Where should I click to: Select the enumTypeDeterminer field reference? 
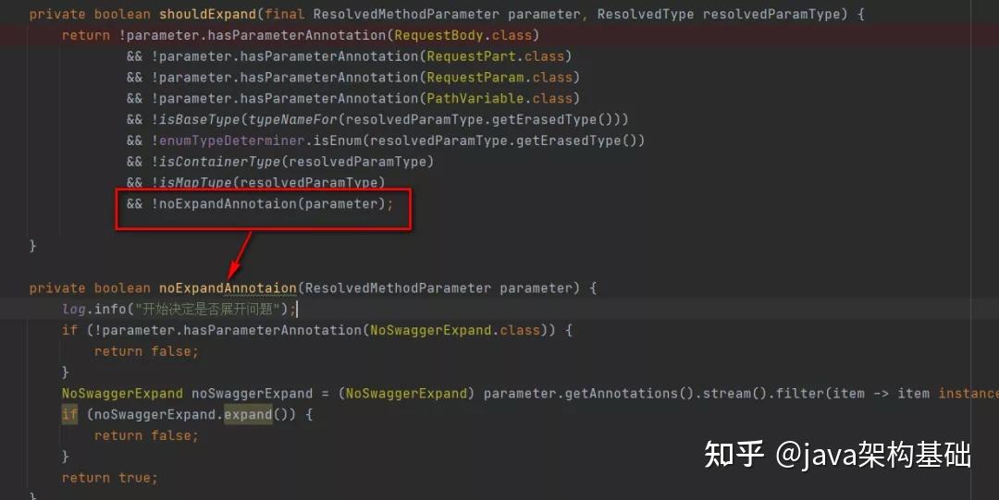coord(232,140)
